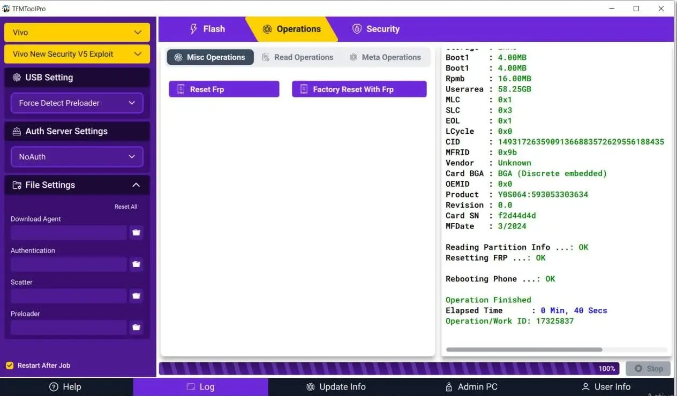Collapse the File Settings section
677x396 pixels.
coord(136,185)
